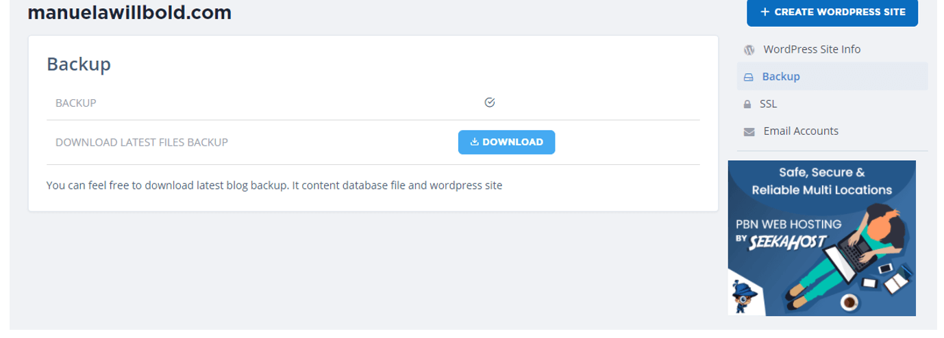944x338 pixels.
Task: Click the padlock icon next to SSL
Action: tap(747, 105)
